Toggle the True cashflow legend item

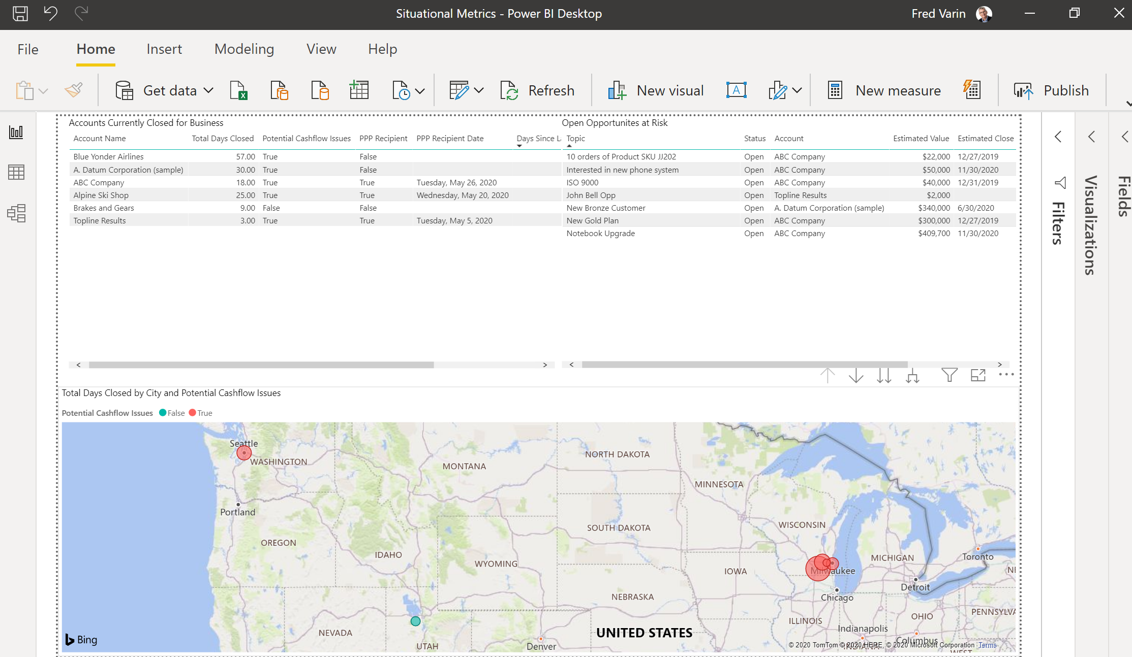[x=200, y=413]
